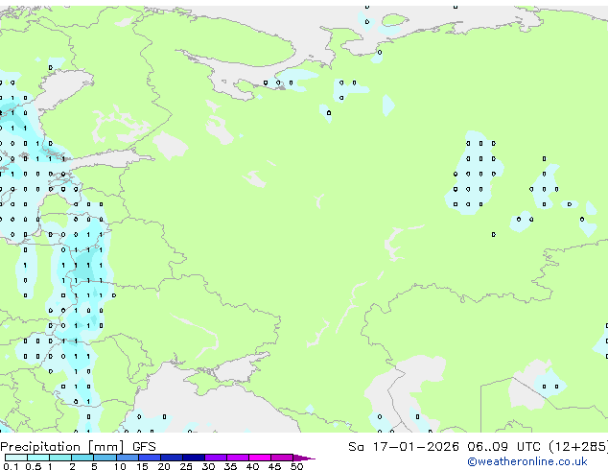This screenshot has width=608, height=470.
Task: Click the '50' legend scale label
Action: [x=296, y=466]
